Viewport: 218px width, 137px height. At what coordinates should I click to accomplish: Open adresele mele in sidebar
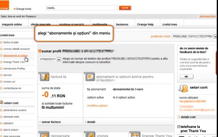click(11, 117)
